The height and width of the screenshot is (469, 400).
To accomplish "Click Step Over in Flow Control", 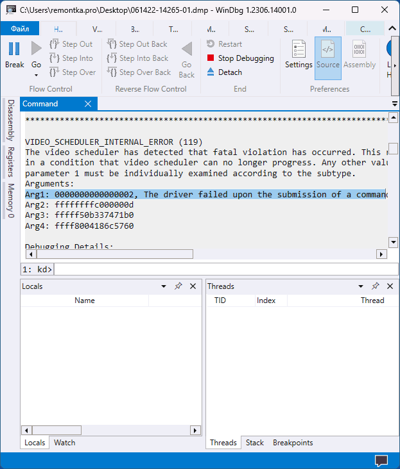I will pos(73,72).
